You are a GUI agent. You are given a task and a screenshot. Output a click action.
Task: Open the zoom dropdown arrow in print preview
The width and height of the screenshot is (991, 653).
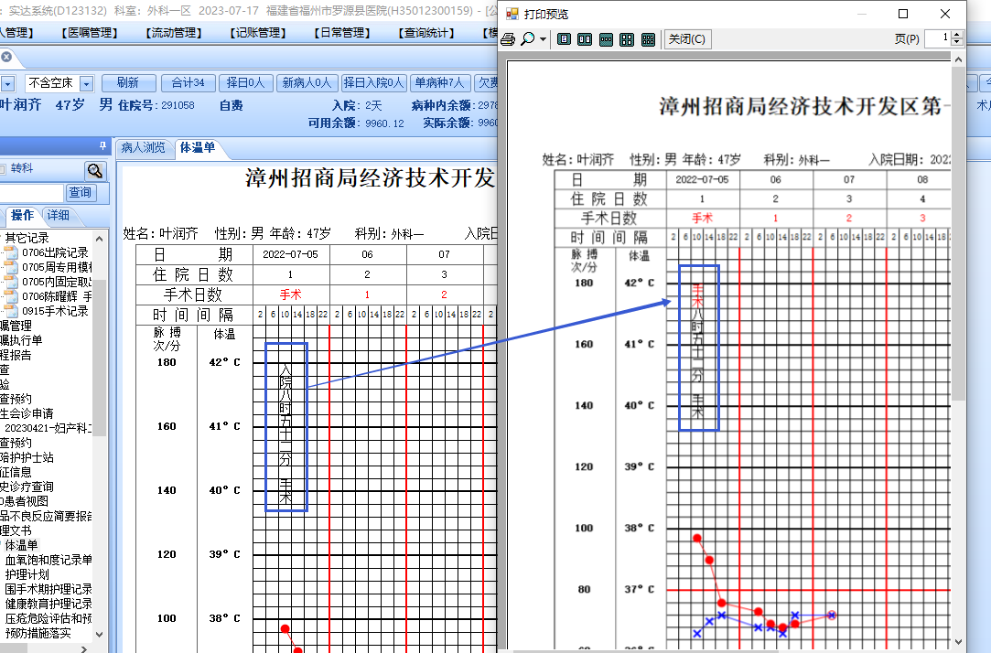(543, 39)
